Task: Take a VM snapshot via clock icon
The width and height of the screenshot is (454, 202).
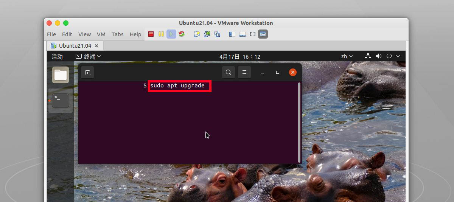Action: 197,34
